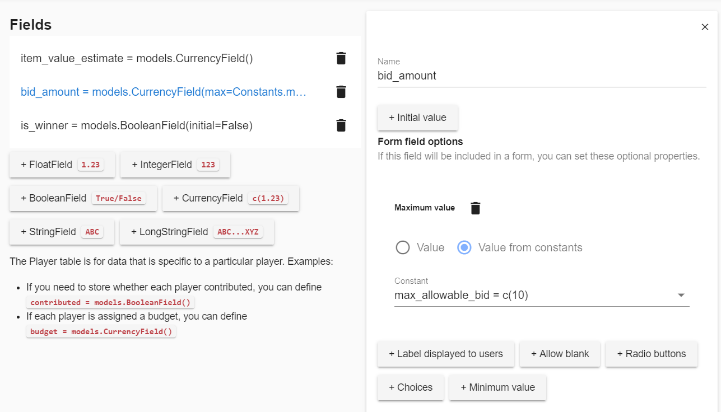Add Radio buttons widget option
The image size is (721, 412).
652,354
